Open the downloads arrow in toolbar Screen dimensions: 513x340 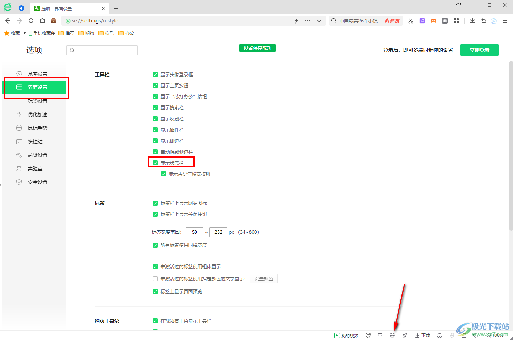point(472,21)
